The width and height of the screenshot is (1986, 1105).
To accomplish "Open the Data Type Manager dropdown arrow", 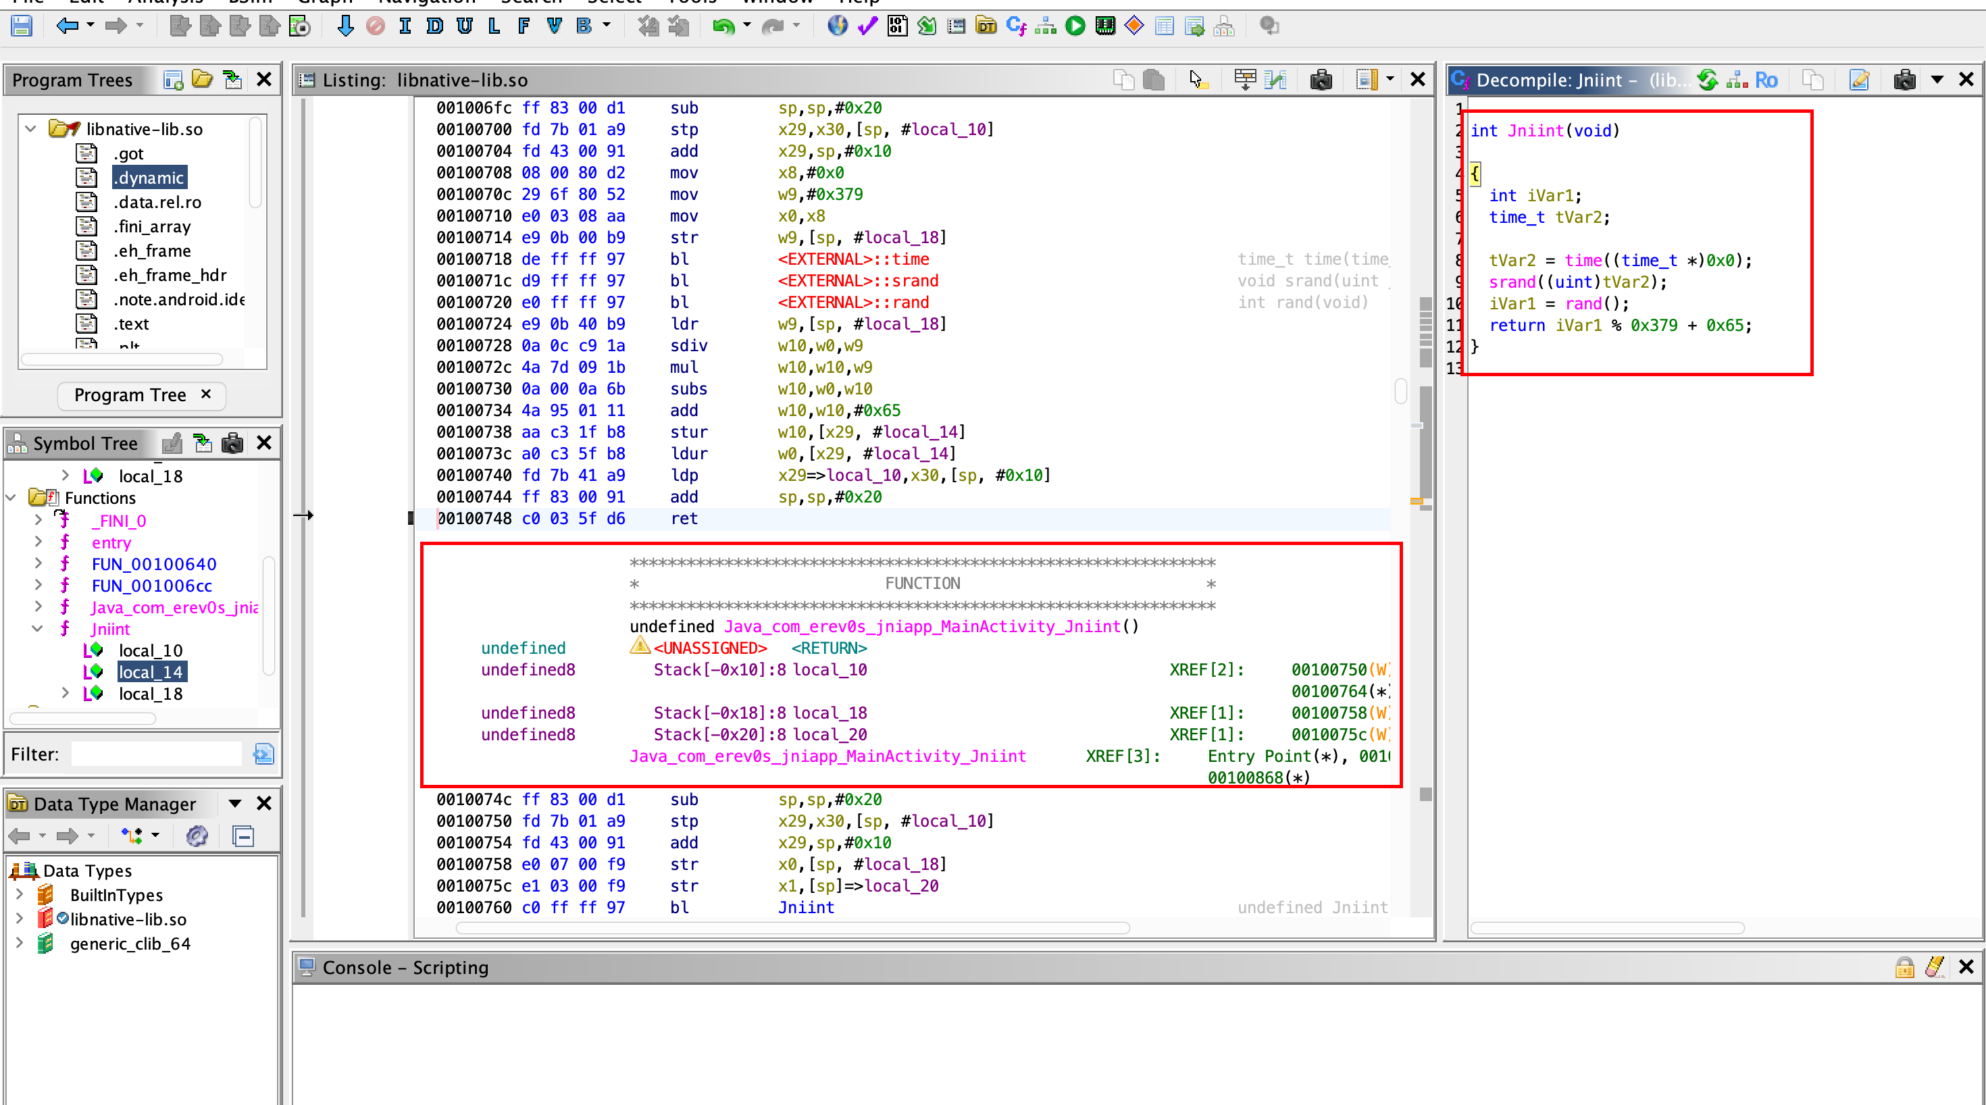I will click(235, 804).
